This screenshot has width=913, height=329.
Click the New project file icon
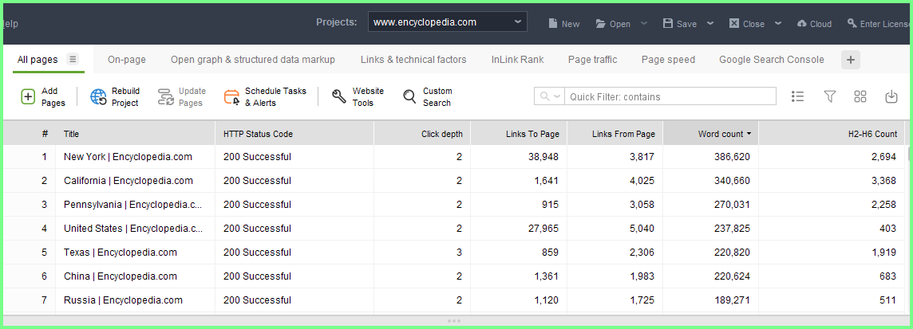click(553, 23)
